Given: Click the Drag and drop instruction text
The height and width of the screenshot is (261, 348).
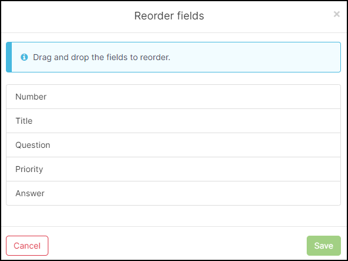Looking at the screenshot, I should pos(101,57).
